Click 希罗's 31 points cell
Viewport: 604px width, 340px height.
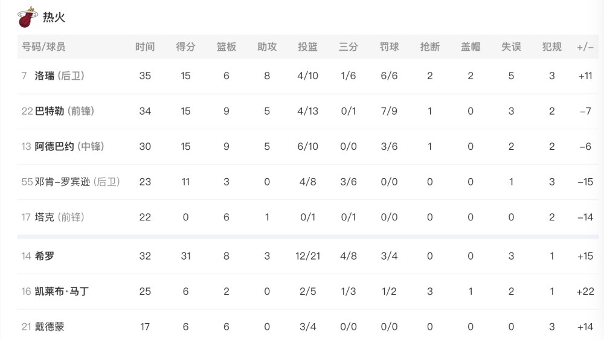coord(185,256)
